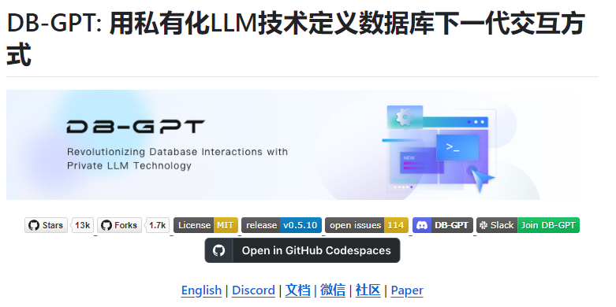Click the terminal prompt icon in banner
616x307 pixels.
pyautogui.click(x=457, y=147)
